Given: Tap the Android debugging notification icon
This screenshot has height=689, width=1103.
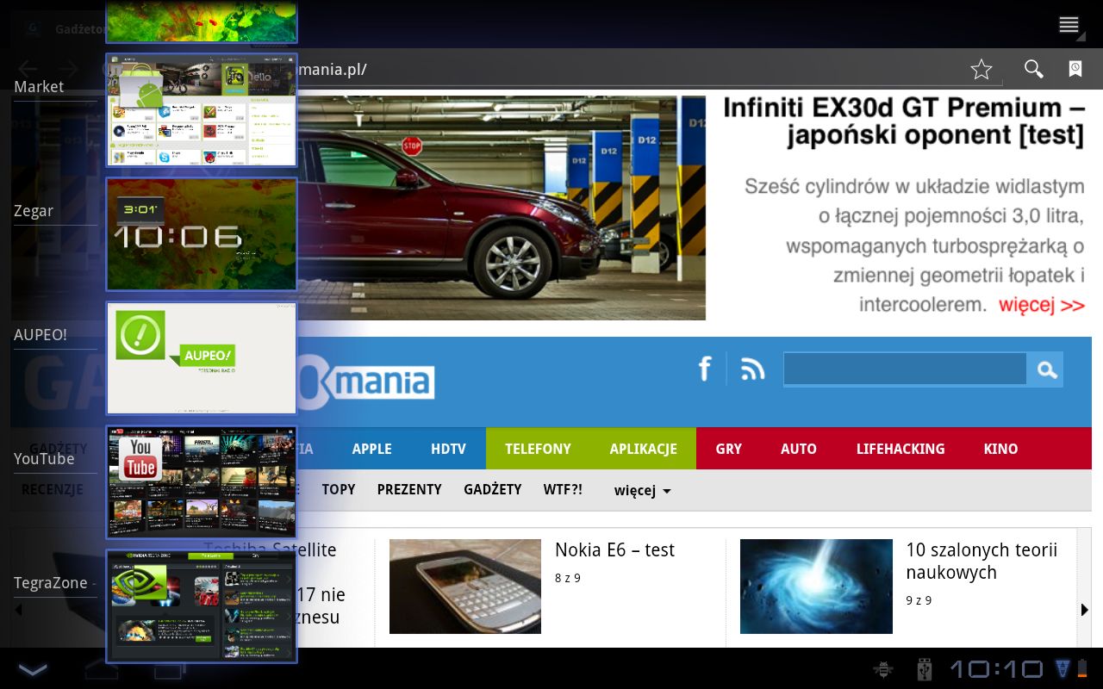Looking at the screenshot, I should [x=882, y=669].
